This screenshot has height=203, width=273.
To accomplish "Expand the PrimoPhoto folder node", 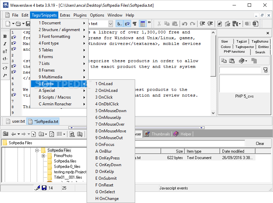I will (x=43, y=156).
